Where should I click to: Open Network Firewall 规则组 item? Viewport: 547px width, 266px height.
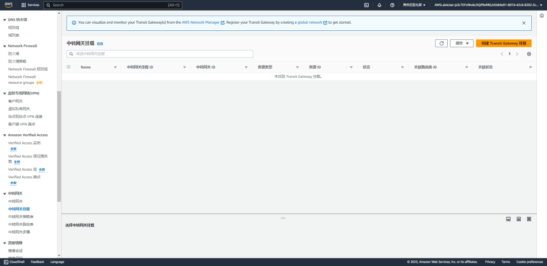tap(28, 69)
